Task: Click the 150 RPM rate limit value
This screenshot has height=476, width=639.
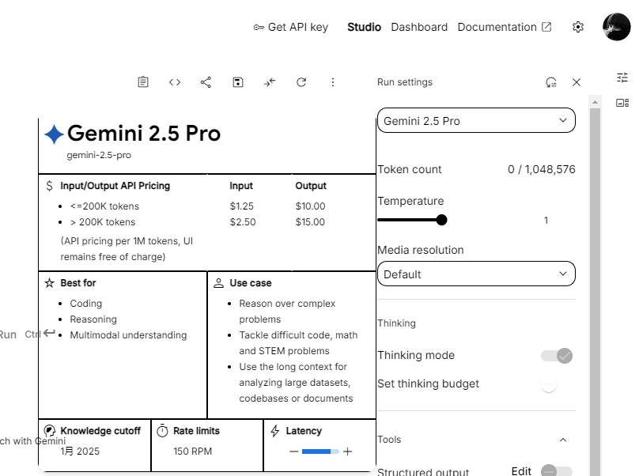Action: click(192, 451)
